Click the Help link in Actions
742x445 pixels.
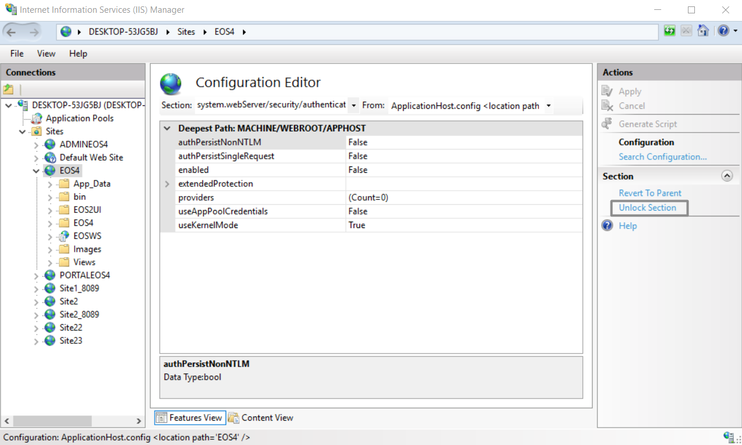(627, 226)
